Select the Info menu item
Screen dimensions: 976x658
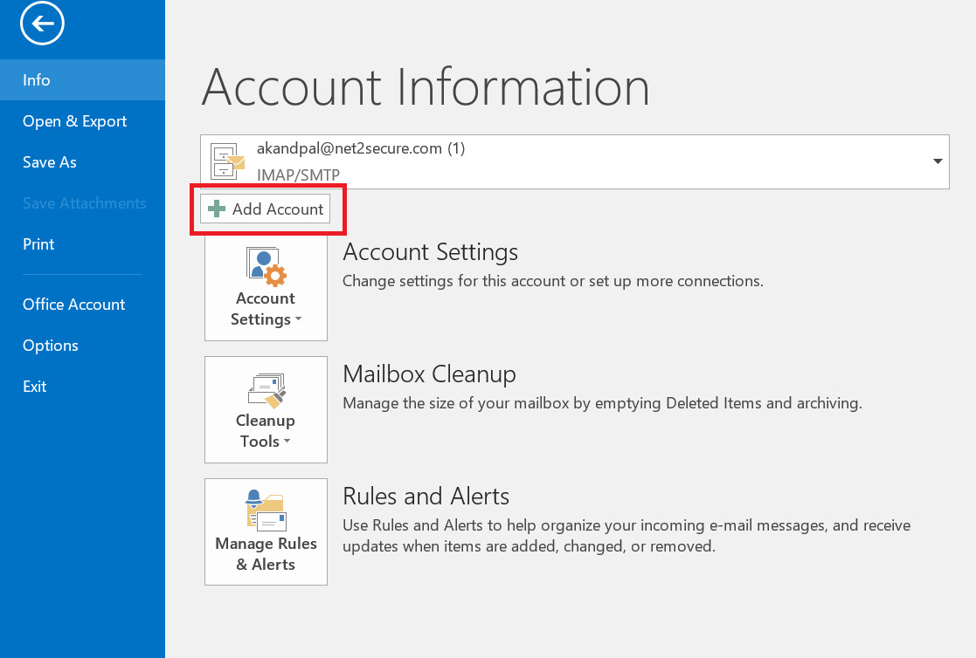coord(36,79)
